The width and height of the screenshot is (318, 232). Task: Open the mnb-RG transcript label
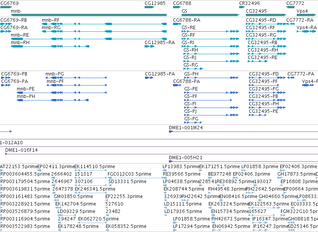pyautogui.click(x=51, y=27)
